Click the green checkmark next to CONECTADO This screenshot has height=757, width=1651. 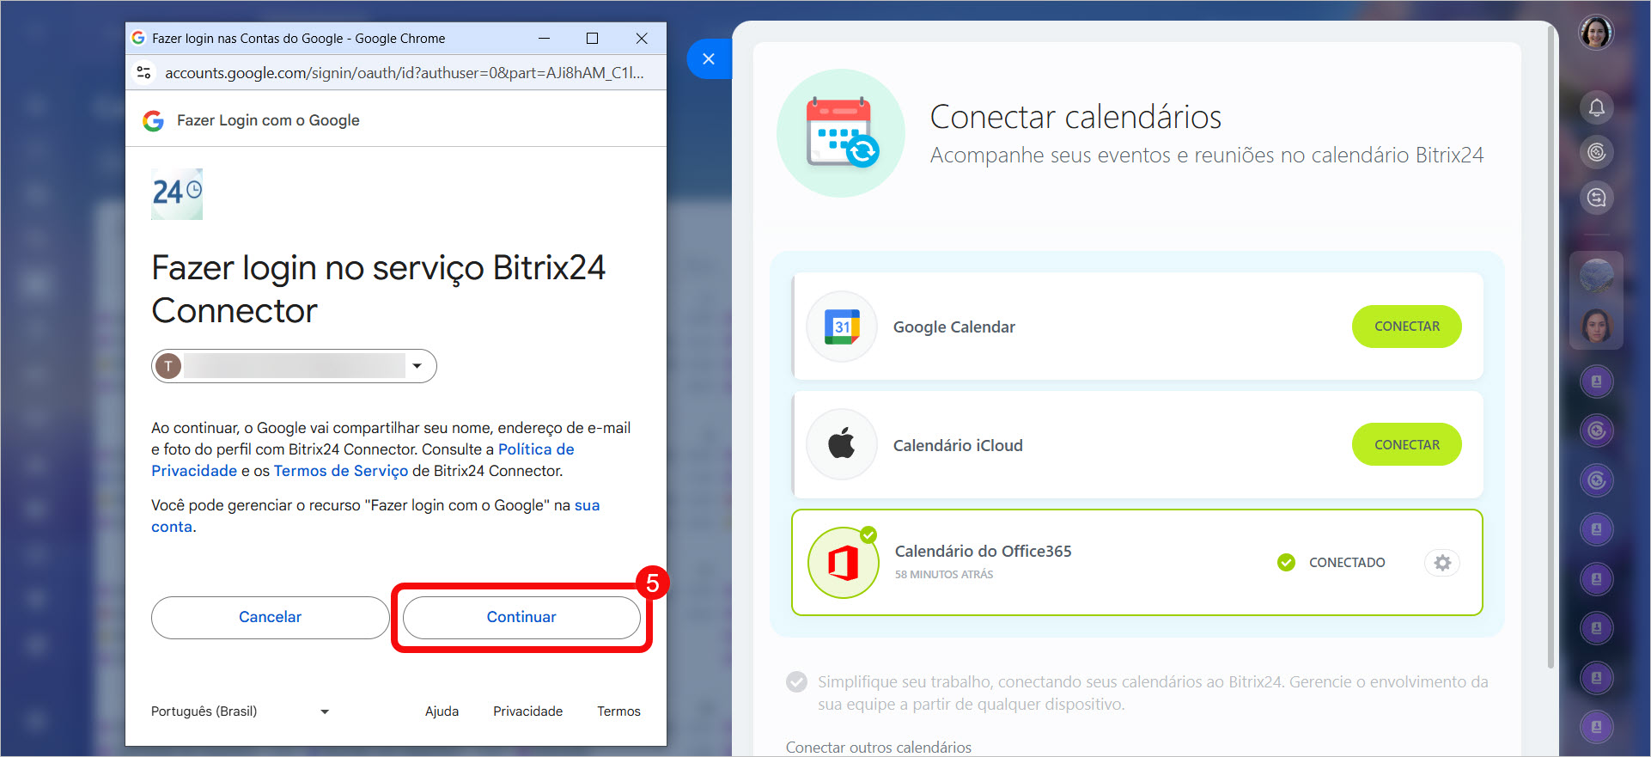pyautogui.click(x=1286, y=563)
